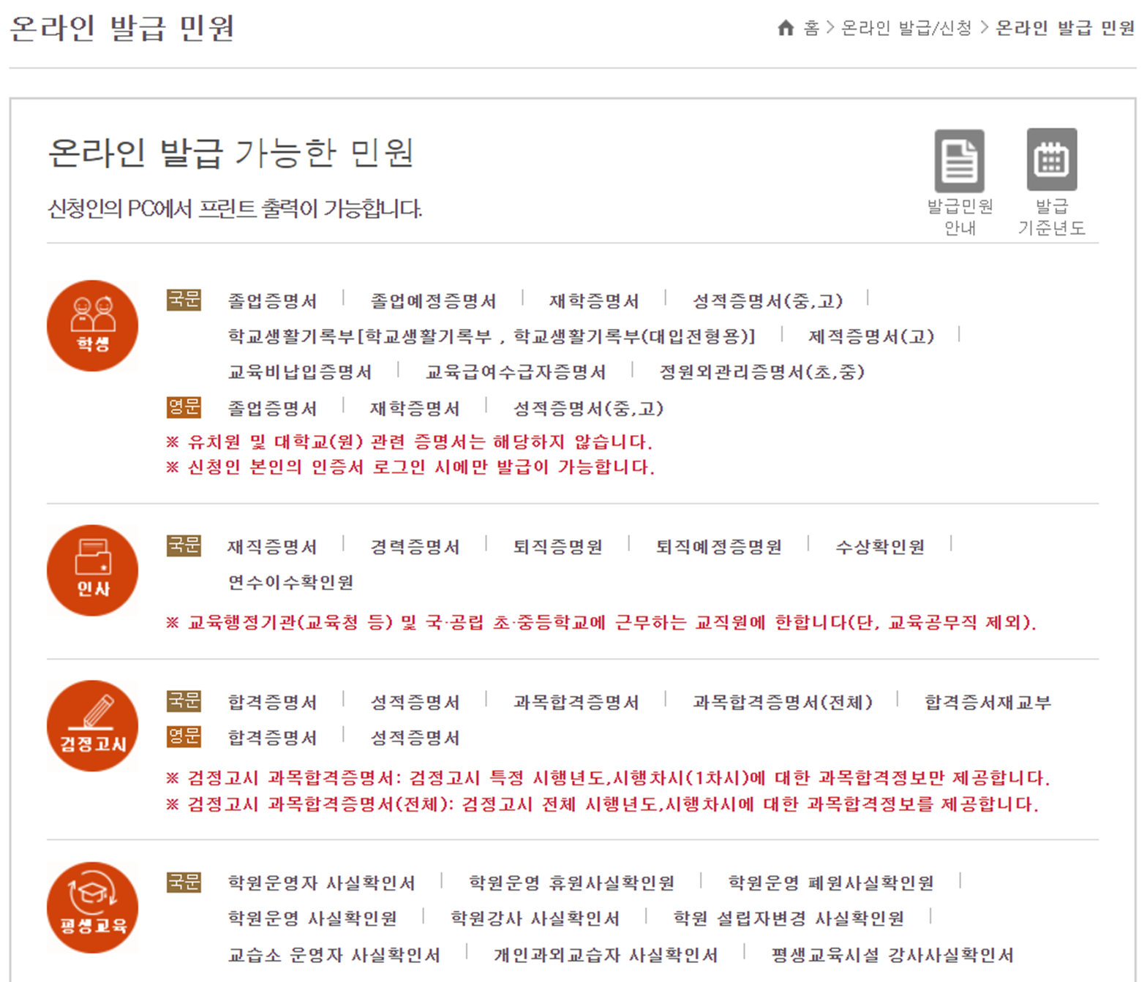Open 학원강사 사실확인서 link
1147x982 pixels.
pyautogui.click(x=535, y=918)
